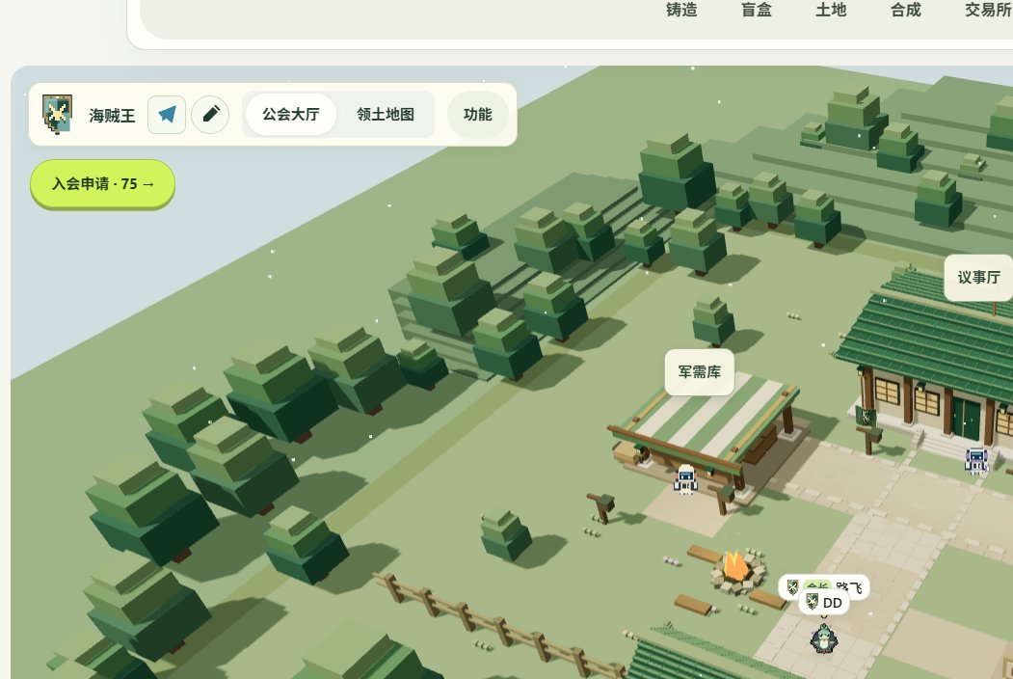1013x679 pixels.
Task: Click the 议事厅 building label
Action: tap(978, 278)
